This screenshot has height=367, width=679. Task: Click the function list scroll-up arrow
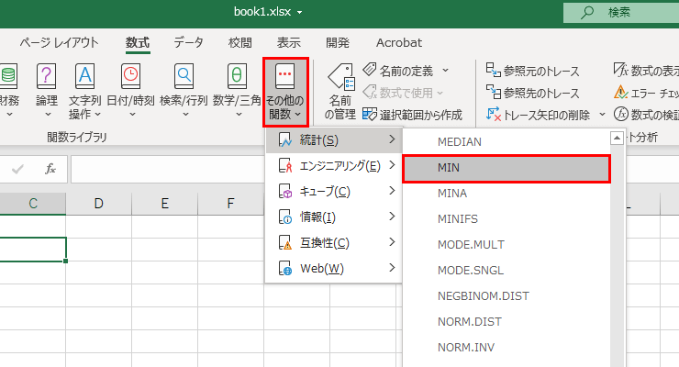pos(617,138)
